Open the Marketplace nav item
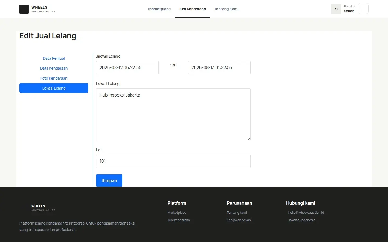 coord(159,9)
